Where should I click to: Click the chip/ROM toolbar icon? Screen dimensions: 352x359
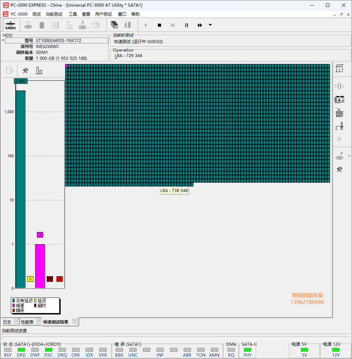tap(42, 25)
